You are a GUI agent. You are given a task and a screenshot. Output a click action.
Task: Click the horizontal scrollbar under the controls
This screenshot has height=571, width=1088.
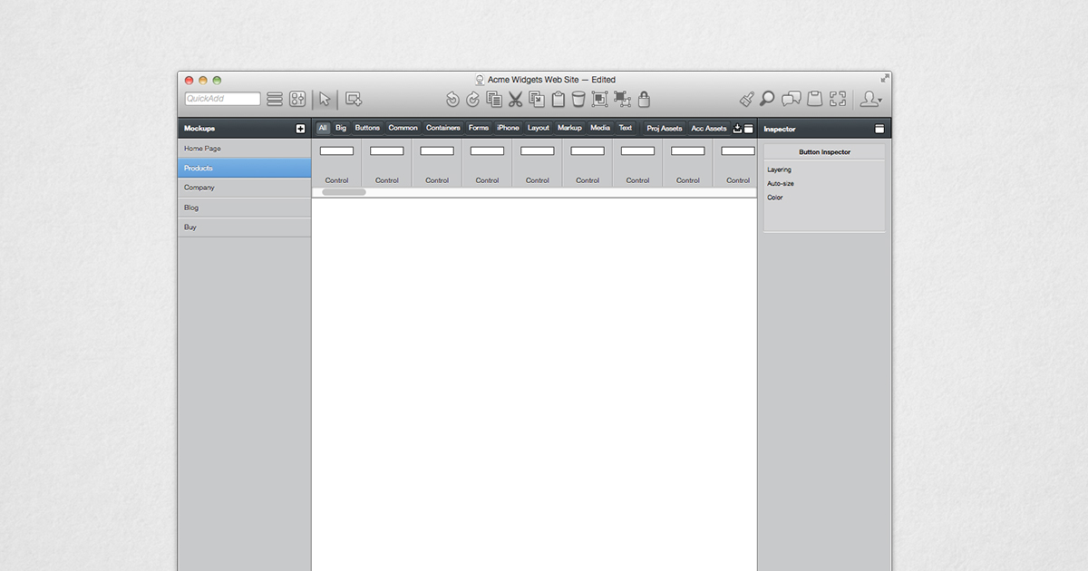pyautogui.click(x=343, y=192)
